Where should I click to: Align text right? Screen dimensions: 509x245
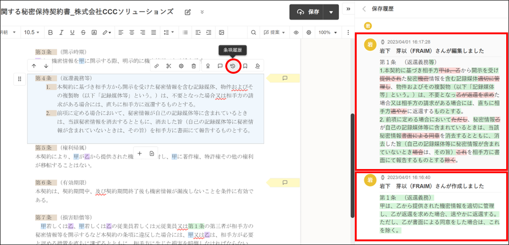point(143,32)
